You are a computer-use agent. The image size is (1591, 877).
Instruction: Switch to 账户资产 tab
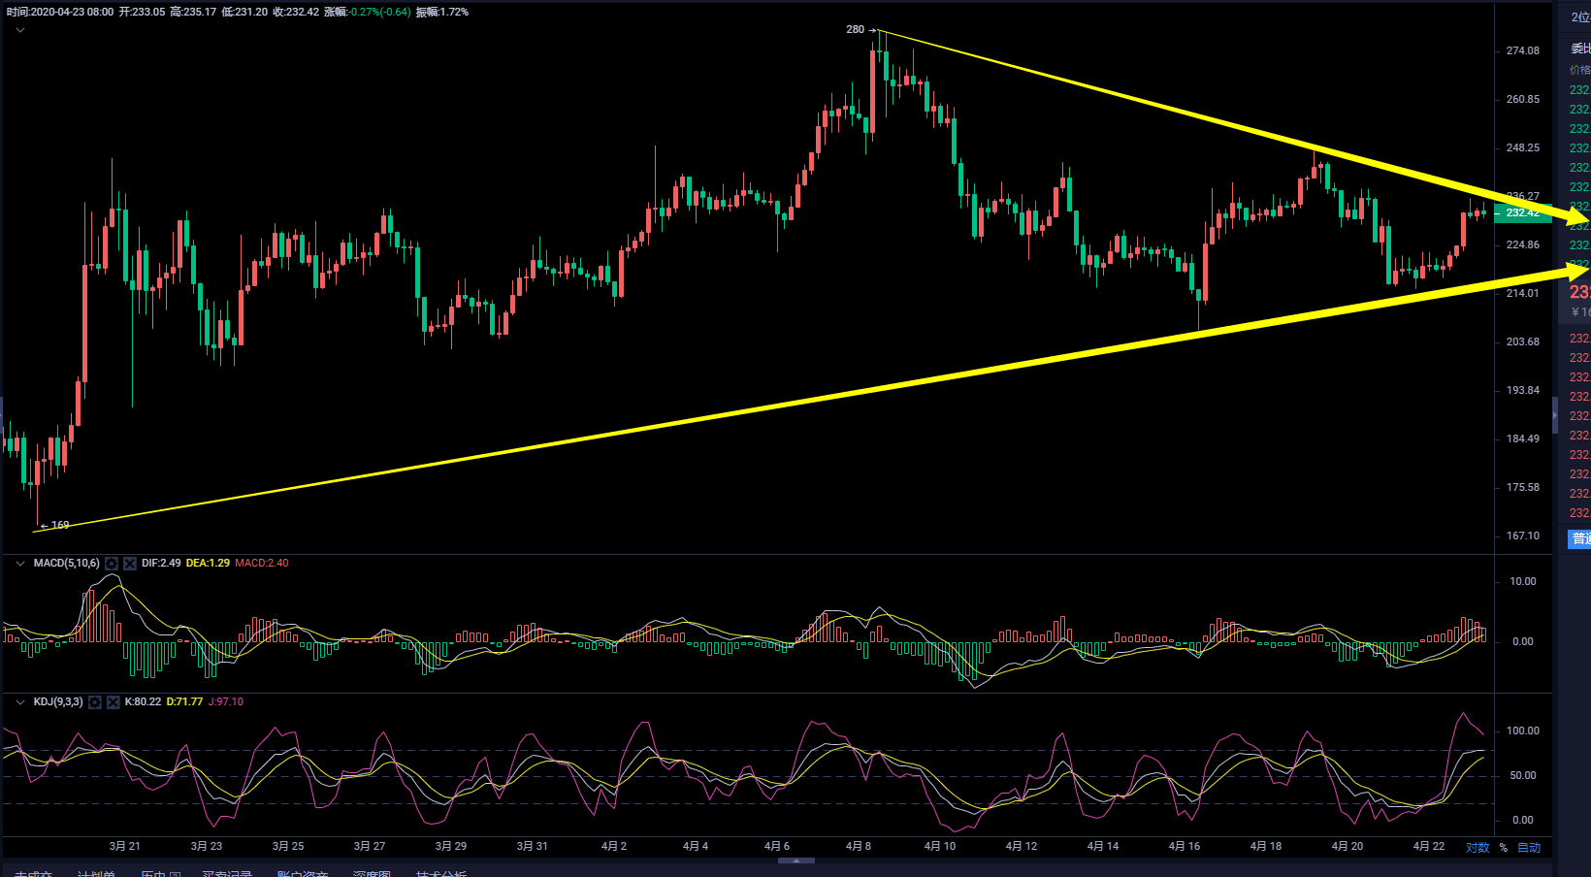click(x=303, y=873)
